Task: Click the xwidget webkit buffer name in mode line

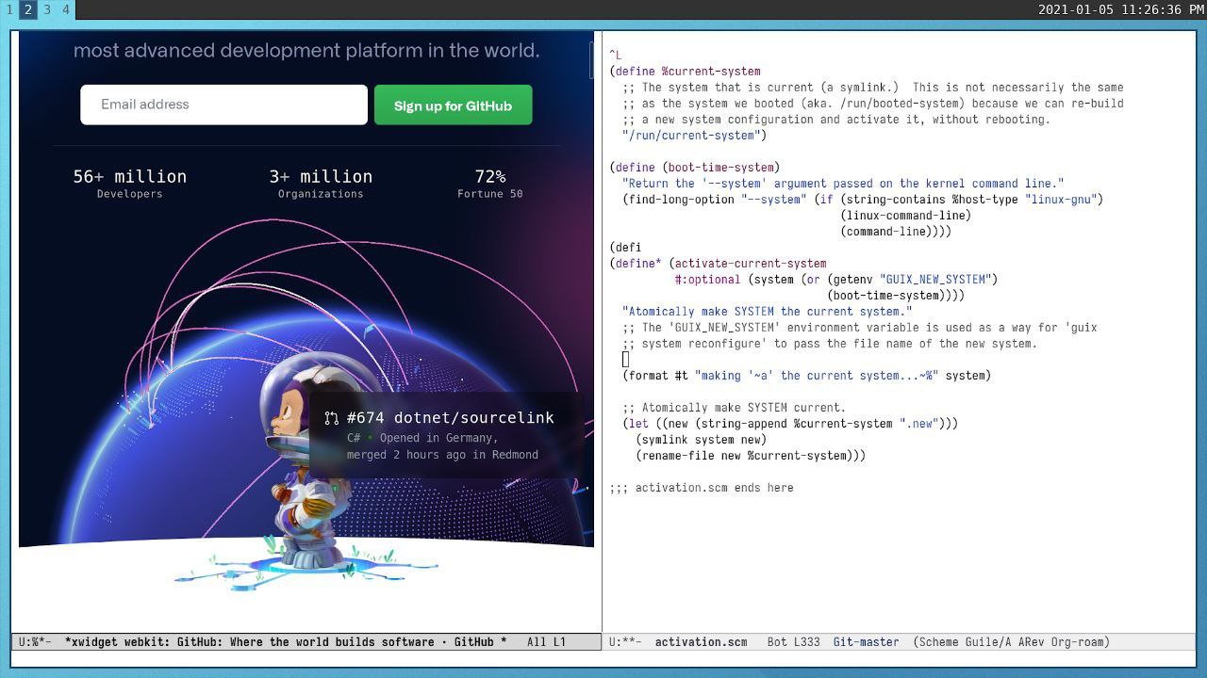Action: click(286, 642)
